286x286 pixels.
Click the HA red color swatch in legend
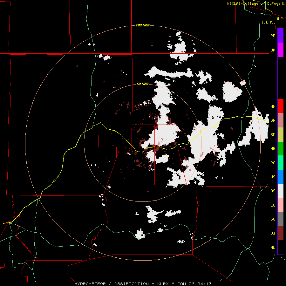coord(281,106)
